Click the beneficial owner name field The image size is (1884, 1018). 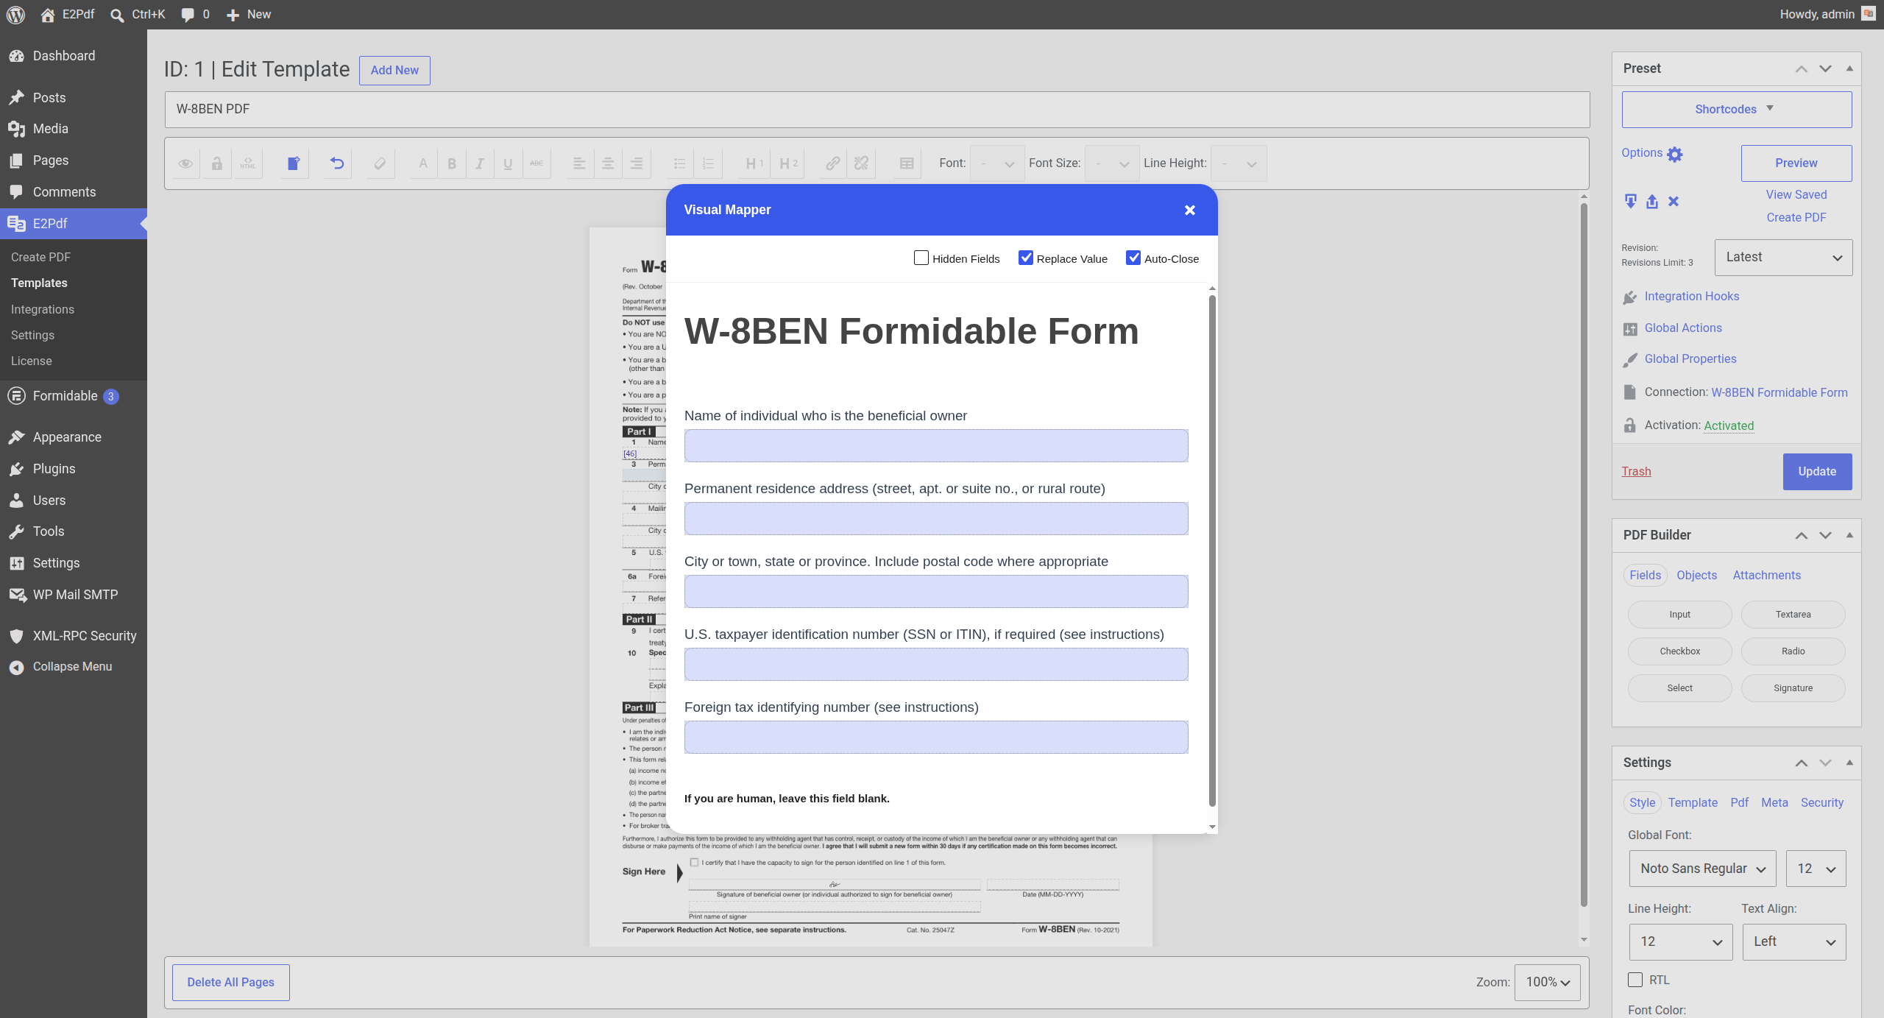(935, 445)
